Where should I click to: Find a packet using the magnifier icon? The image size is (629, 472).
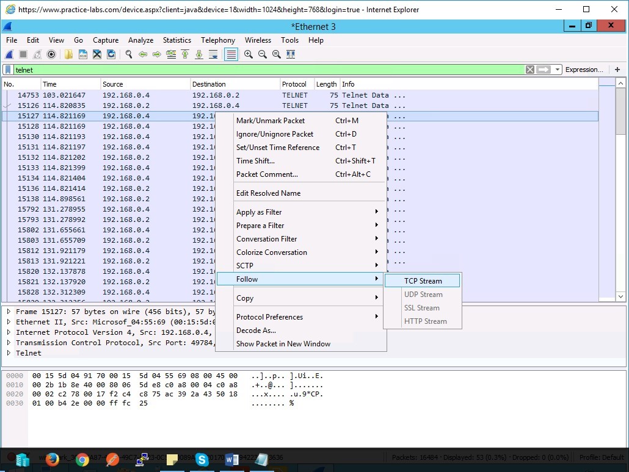coord(129,54)
